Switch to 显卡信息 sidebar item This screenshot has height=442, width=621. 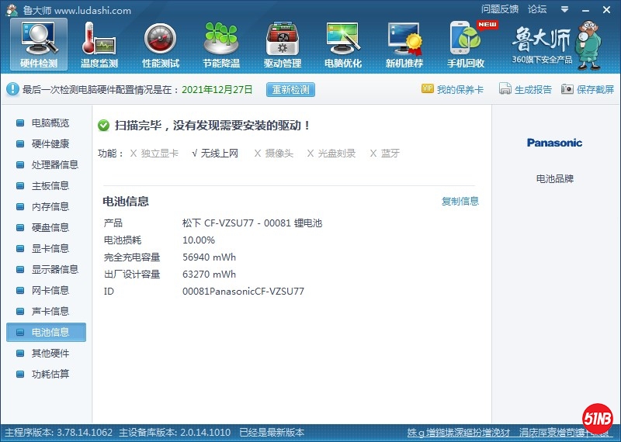pos(50,249)
